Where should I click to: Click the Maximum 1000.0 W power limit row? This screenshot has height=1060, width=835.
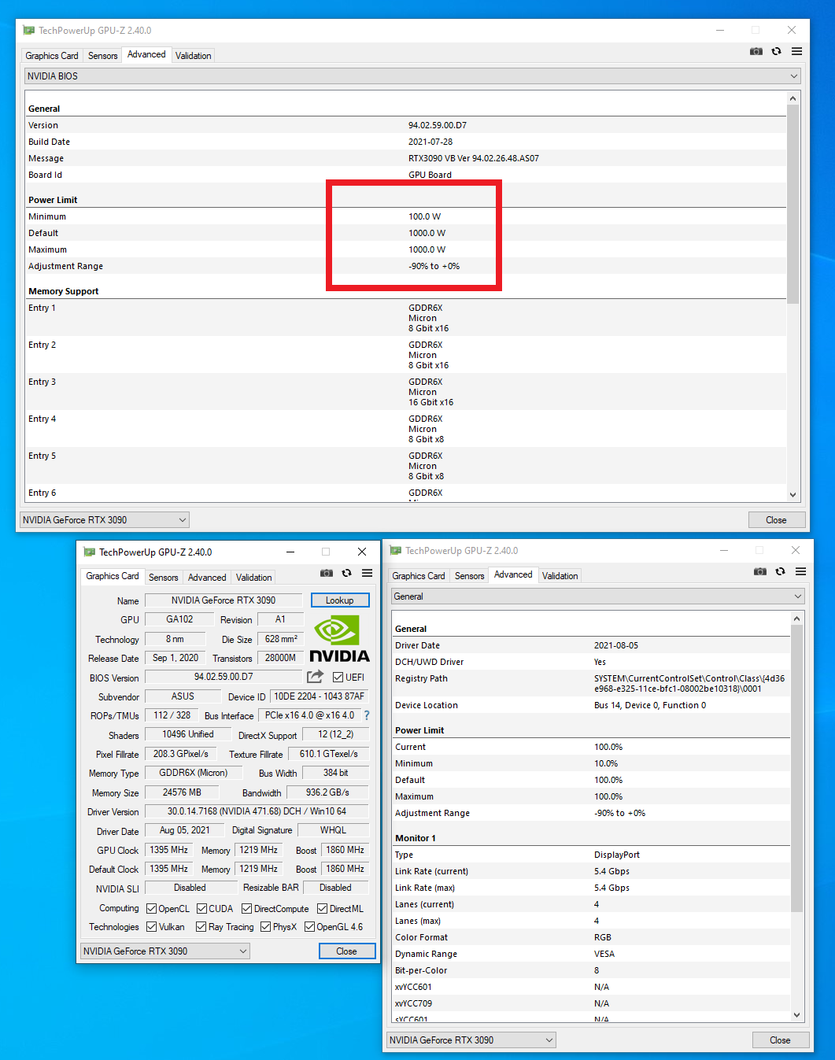(405, 249)
